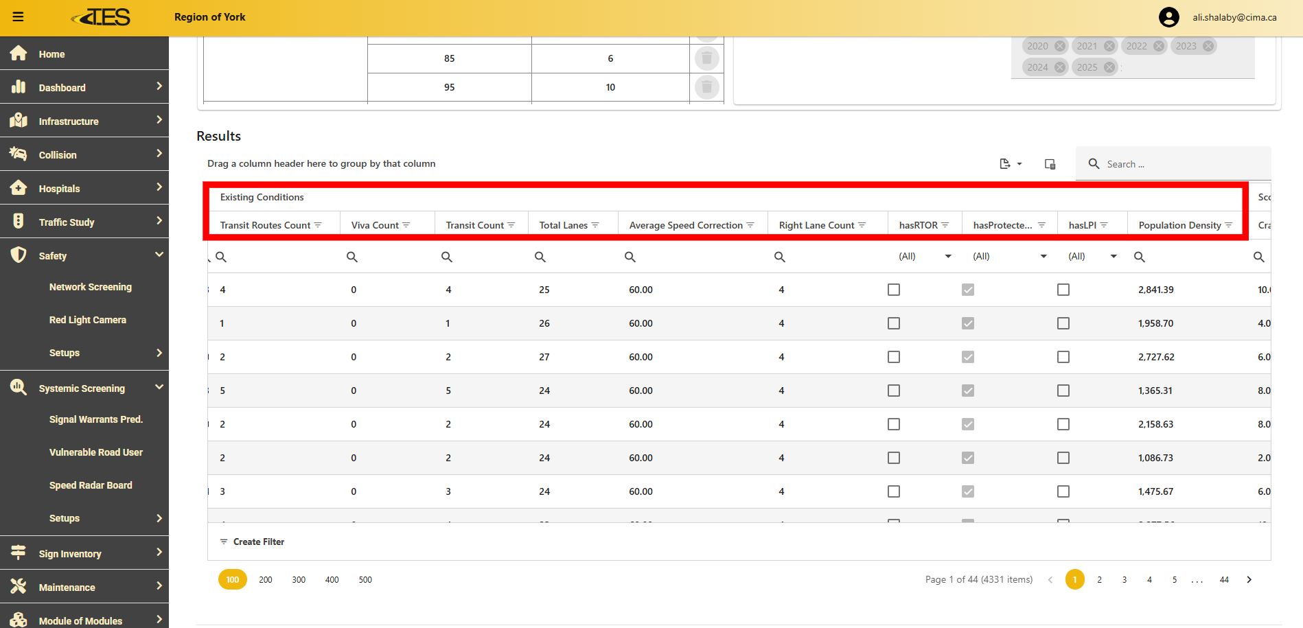Remove the 2022 year chip
Image resolution: width=1303 pixels, height=628 pixels.
(x=1159, y=46)
